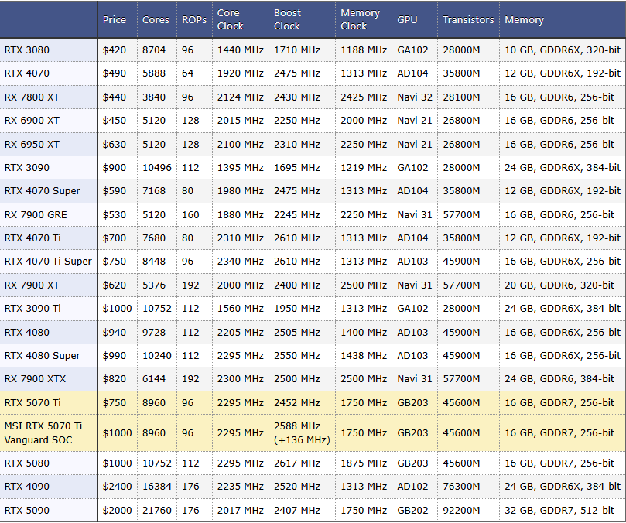The width and height of the screenshot is (626, 523).
Task: Click the 'RTX 4090' row label
Action: 27,487
